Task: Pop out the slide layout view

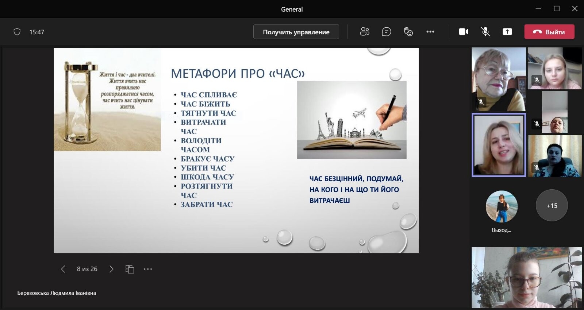Action: (x=130, y=269)
